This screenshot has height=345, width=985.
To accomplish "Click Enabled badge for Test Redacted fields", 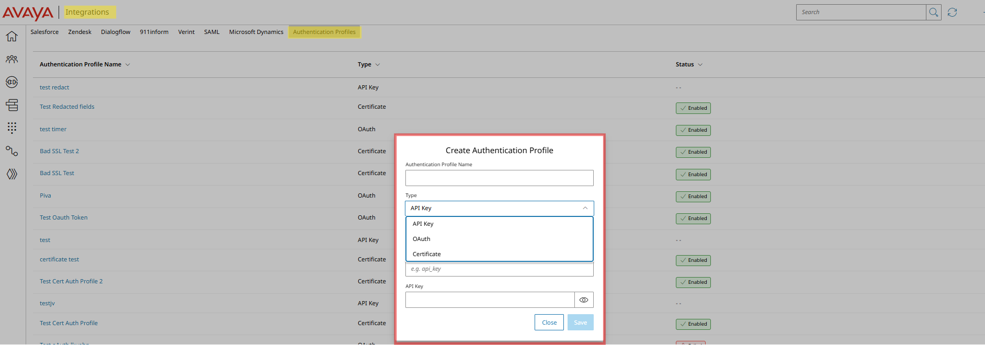I will (693, 108).
